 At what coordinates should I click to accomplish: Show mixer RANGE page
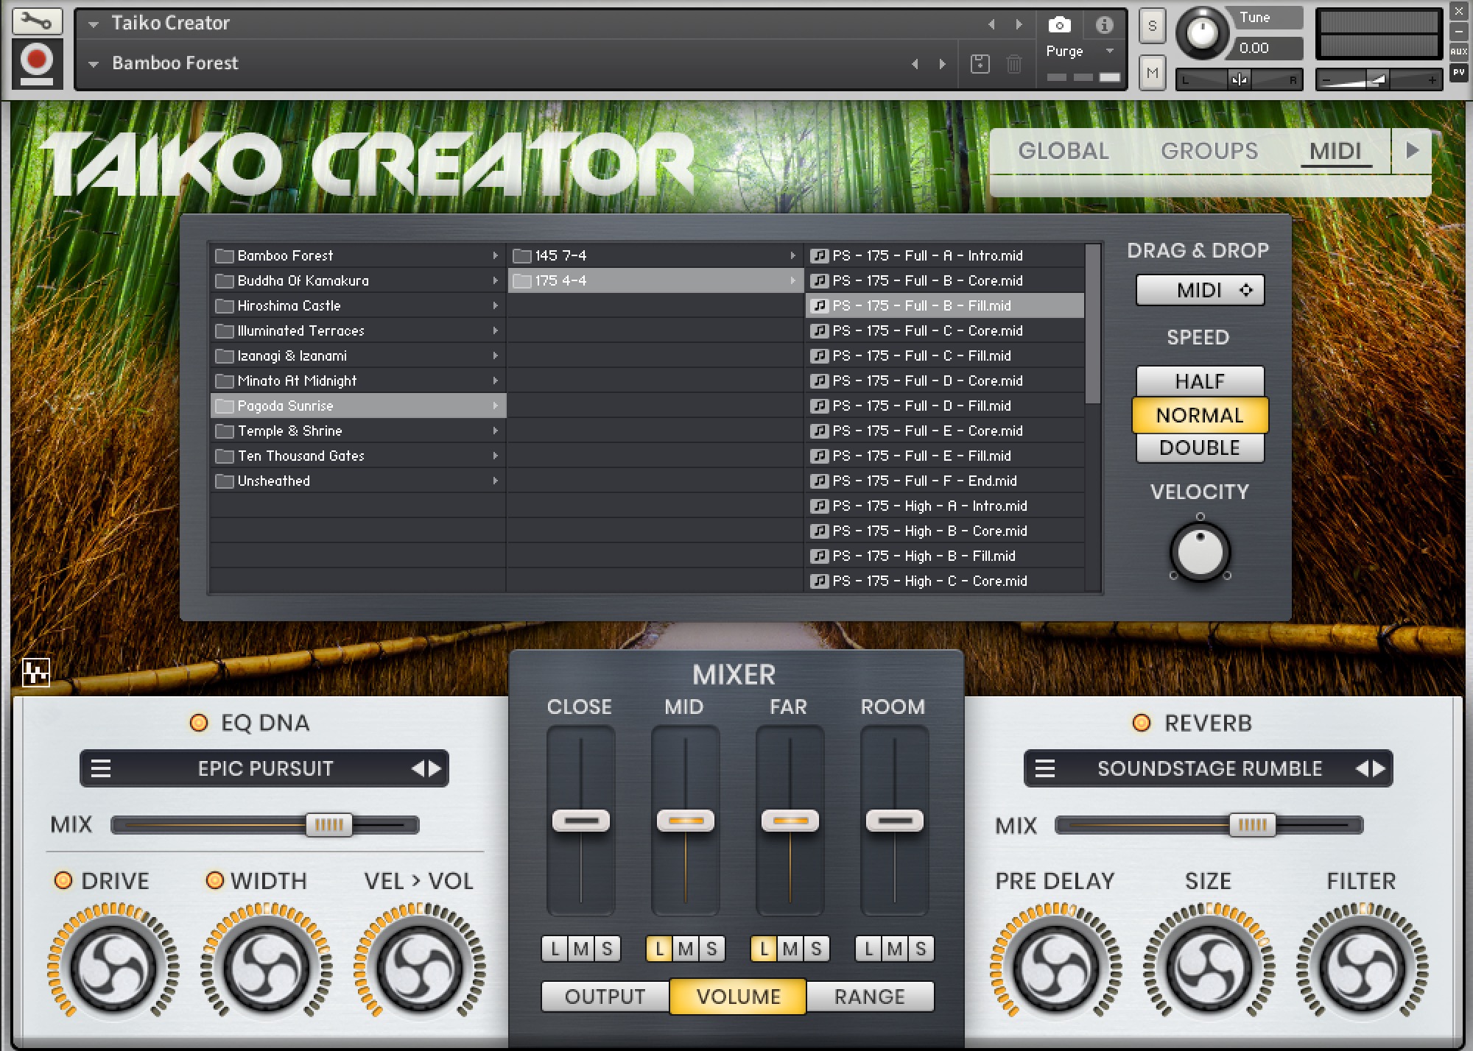coord(870,997)
